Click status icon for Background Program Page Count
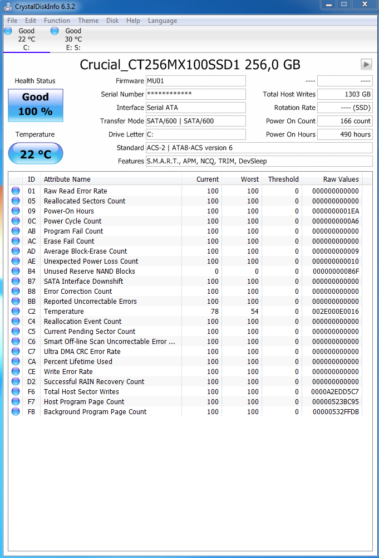The width and height of the screenshot is (379, 558). [16, 411]
